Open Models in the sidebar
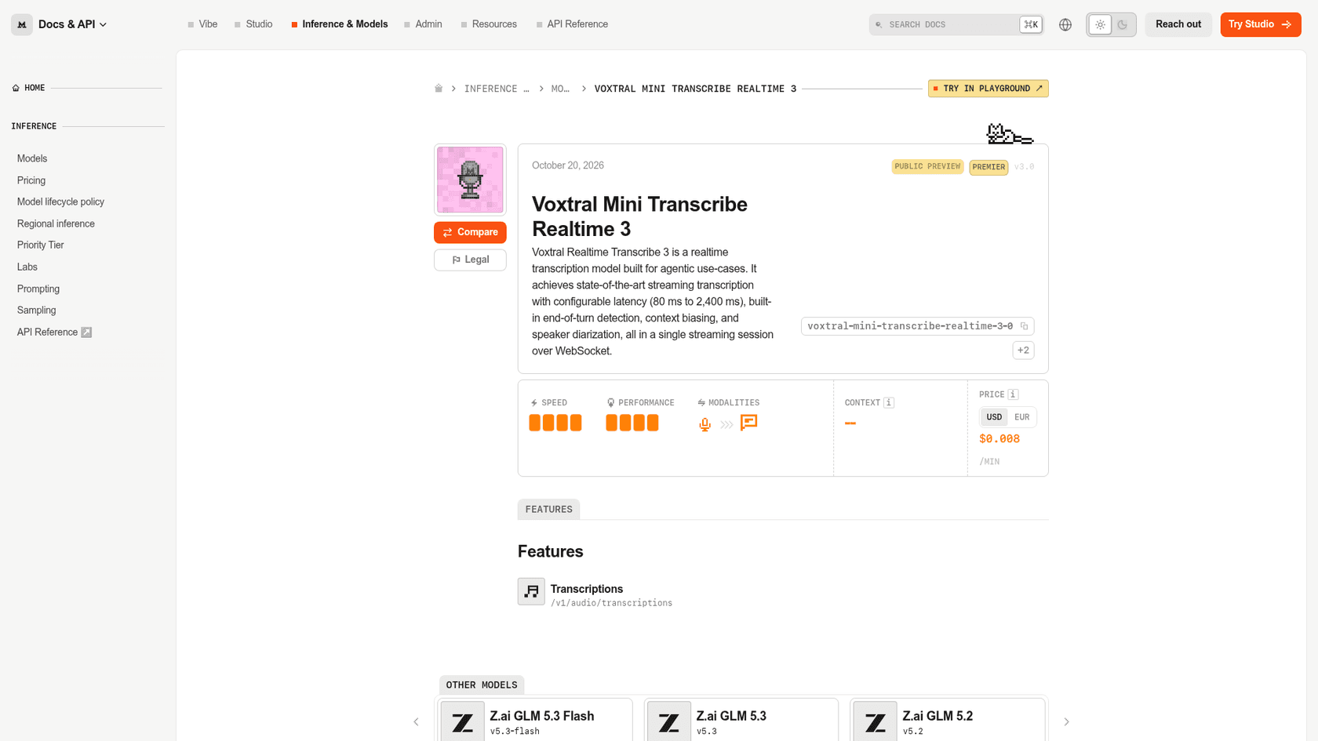 pyautogui.click(x=32, y=158)
